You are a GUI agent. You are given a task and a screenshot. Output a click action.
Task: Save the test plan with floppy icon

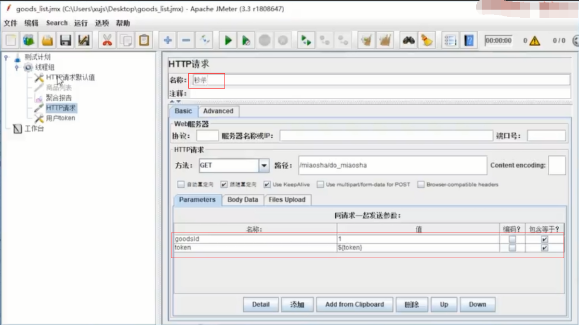66,40
